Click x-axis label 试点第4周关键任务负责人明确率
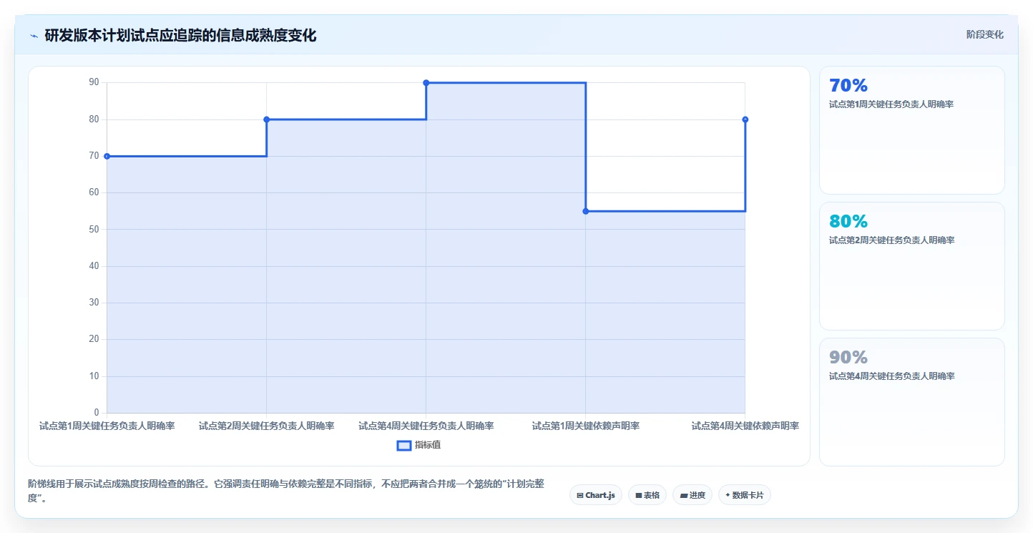Viewport: 1033px width, 533px height. coord(426,426)
